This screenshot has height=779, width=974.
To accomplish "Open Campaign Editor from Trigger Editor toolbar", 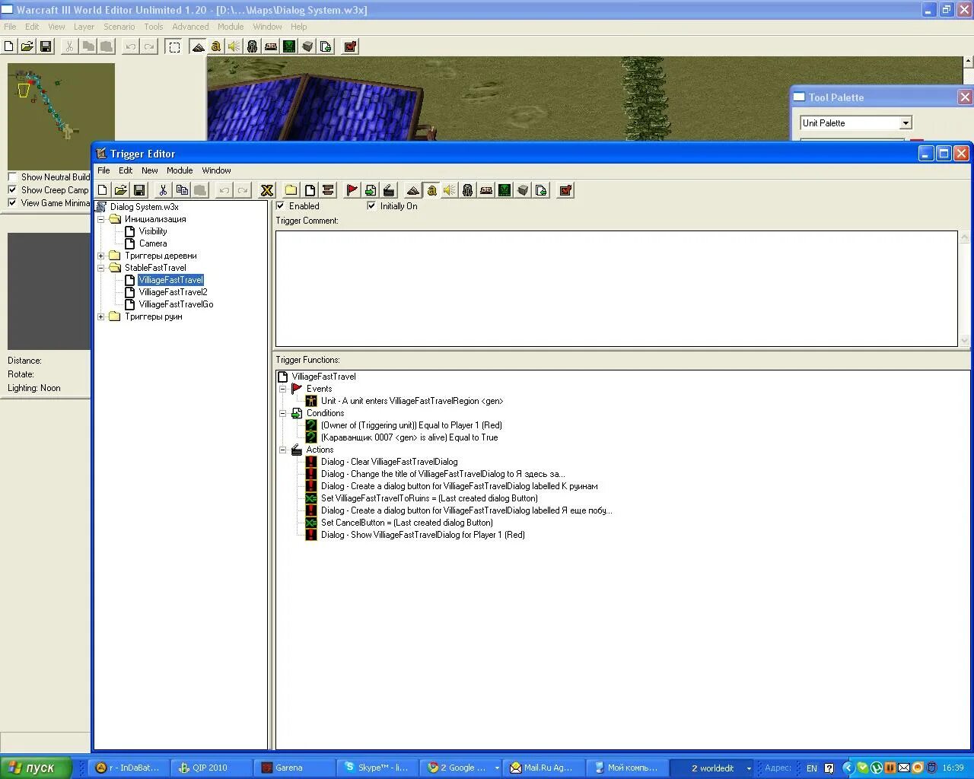I will click(486, 190).
